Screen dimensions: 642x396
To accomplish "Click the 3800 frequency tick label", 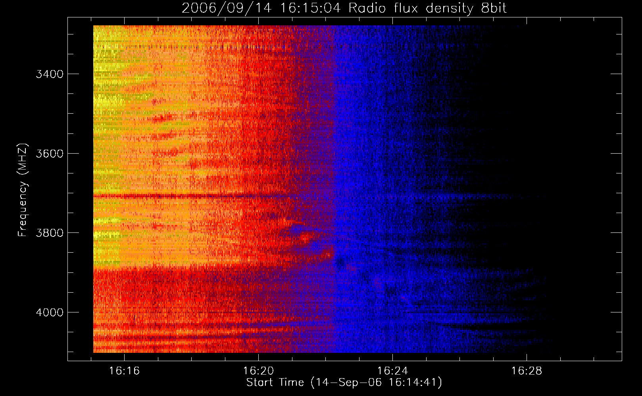I will tap(50, 233).
